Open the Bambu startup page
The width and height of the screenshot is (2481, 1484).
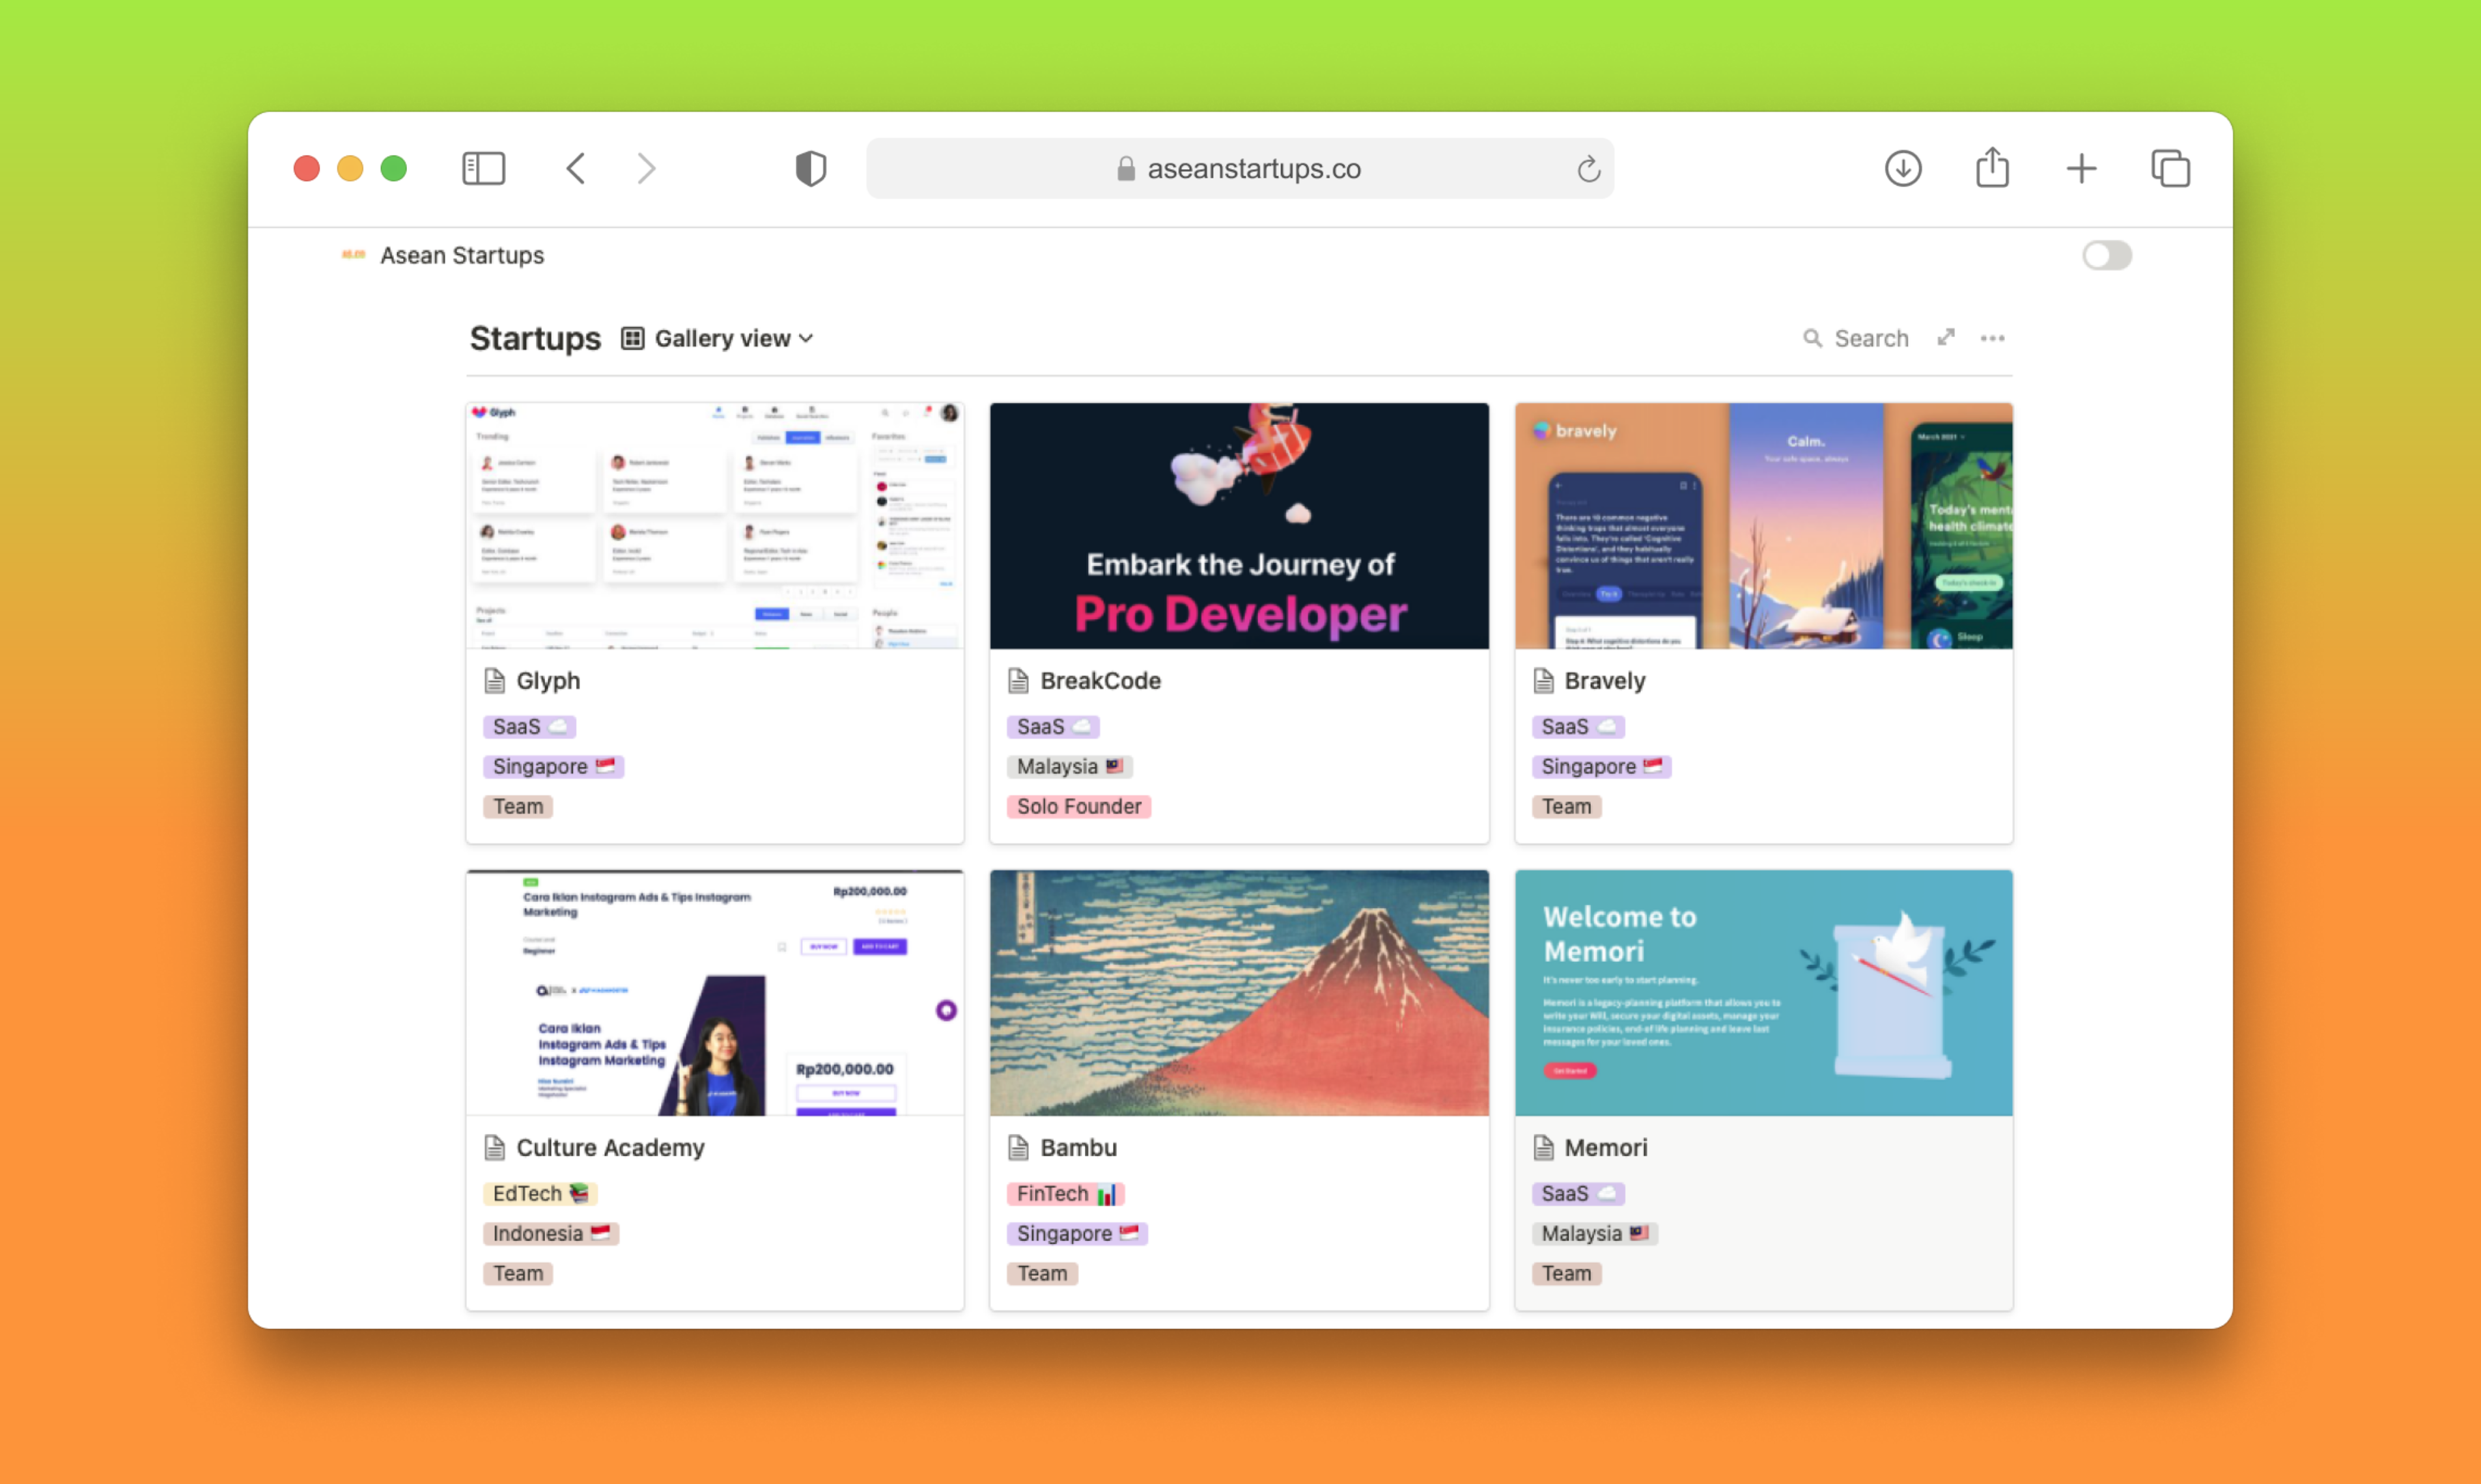point(1078,1147)
